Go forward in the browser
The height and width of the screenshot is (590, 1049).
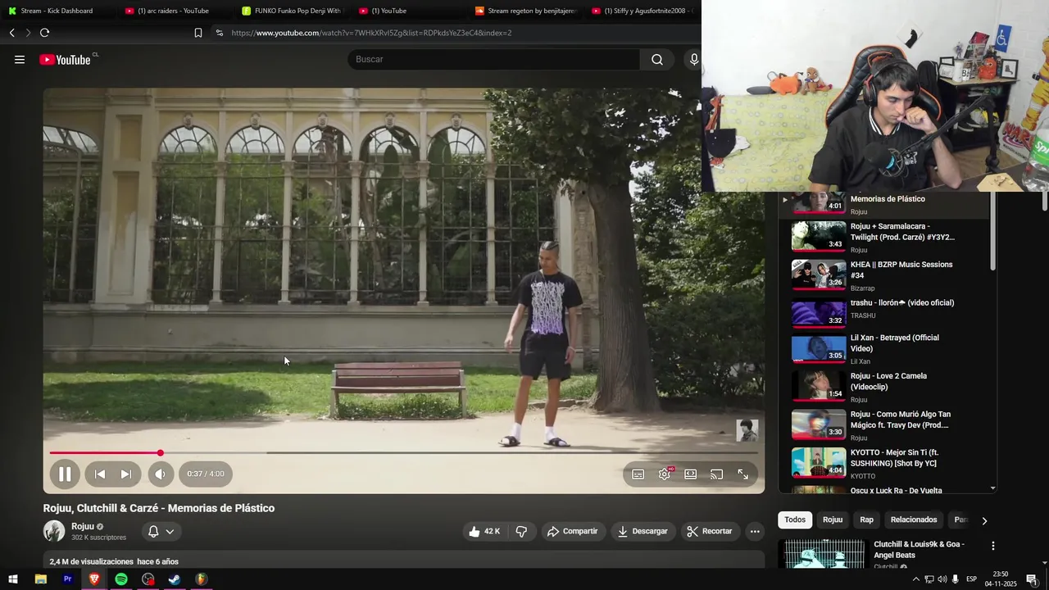(x=28, y=33)
